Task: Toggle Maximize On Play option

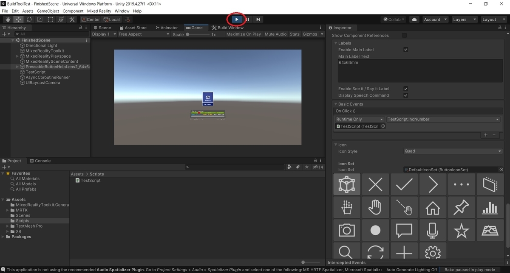Action: coord(244,34)
